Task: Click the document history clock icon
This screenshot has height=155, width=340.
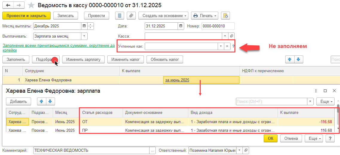Action: pos(225,16)
